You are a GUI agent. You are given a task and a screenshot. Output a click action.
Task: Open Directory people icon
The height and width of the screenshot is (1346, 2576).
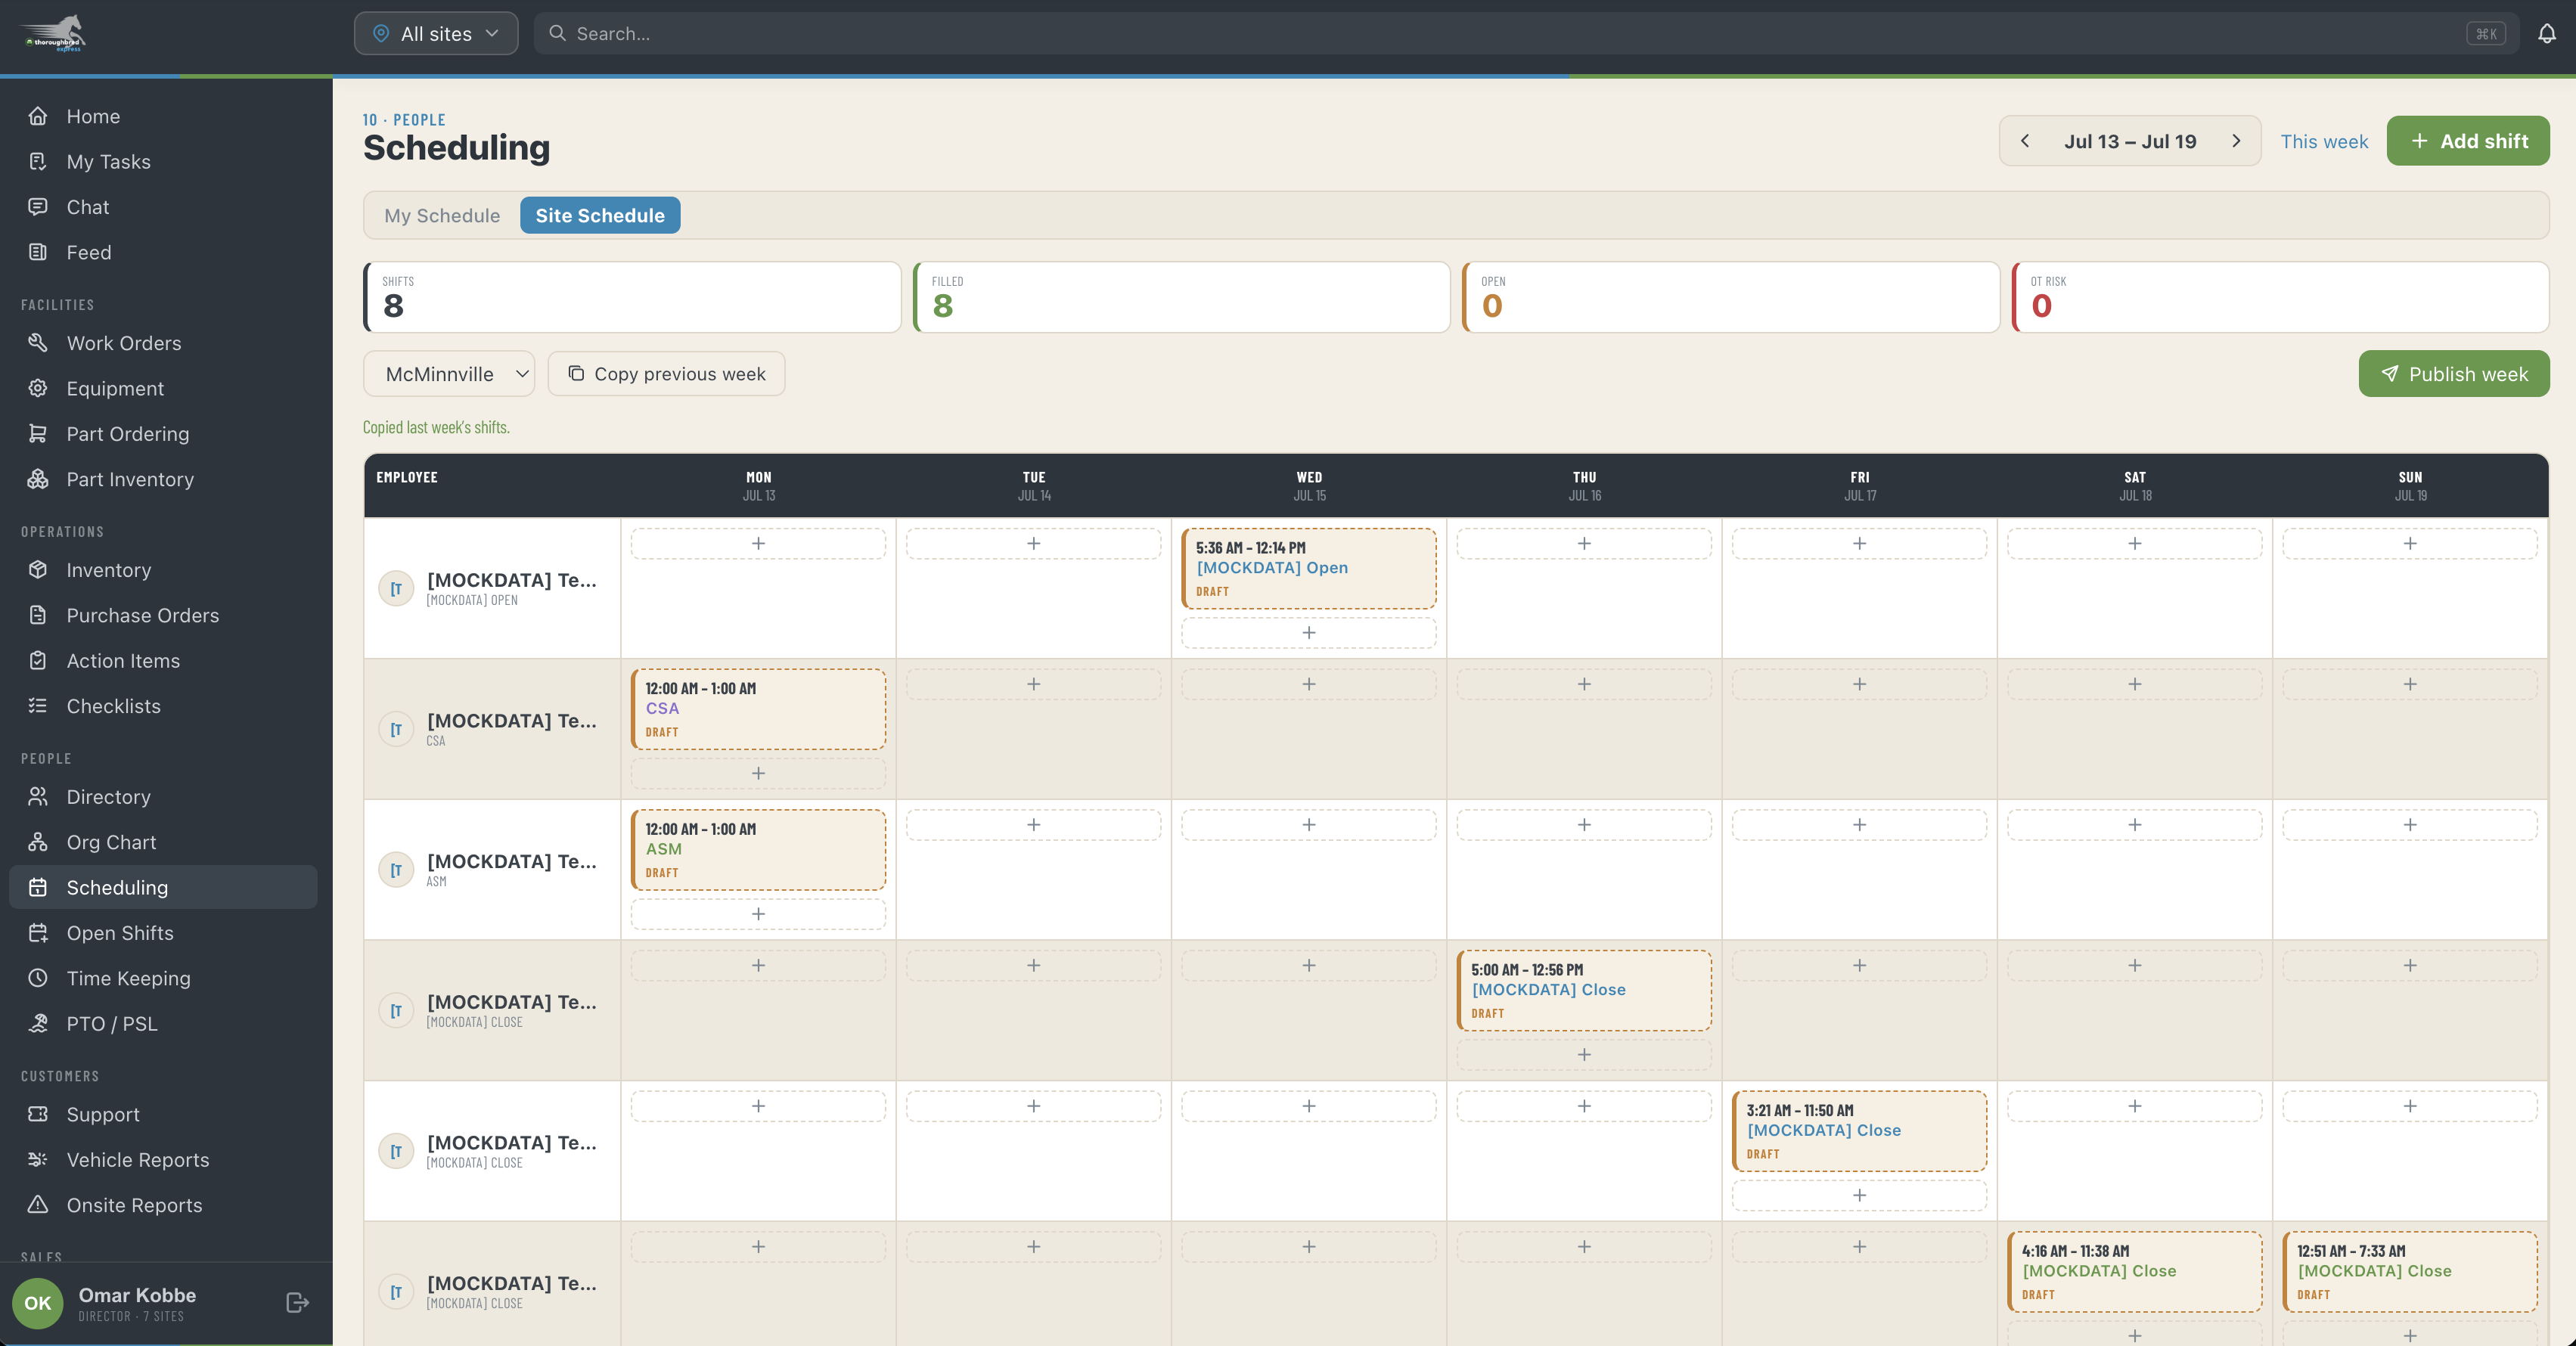(38, 797)
